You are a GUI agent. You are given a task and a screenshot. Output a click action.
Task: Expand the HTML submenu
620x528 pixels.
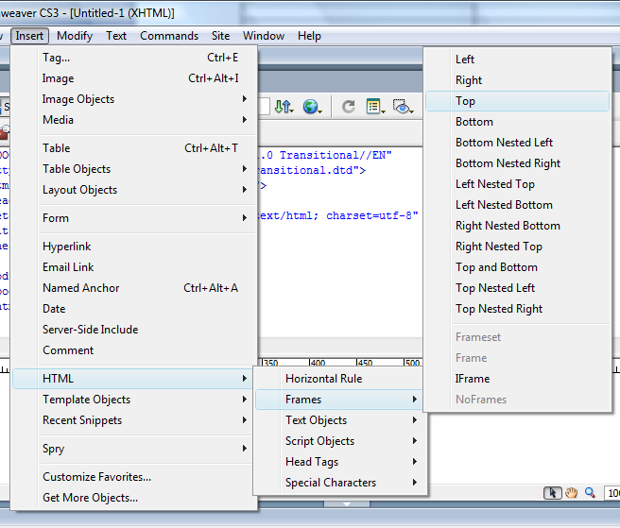coord(134,379)
